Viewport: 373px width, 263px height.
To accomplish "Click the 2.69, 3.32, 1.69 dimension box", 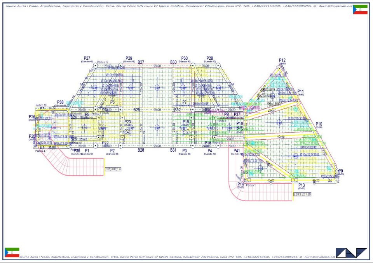I will pos(302,194).
